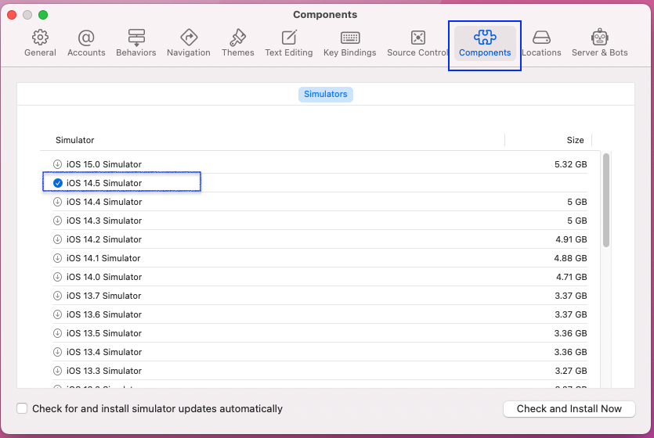Download the iOS 13.6 Simulator
The image size is (654, 438).
coord(57,314)
